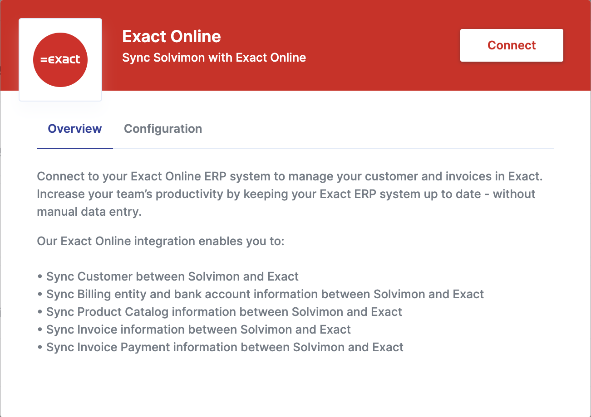This screenshot has width=591, height=417.
Task: Click the Sync Solvimon with Exact Online subtitle
Action: [x=214, y=58]
